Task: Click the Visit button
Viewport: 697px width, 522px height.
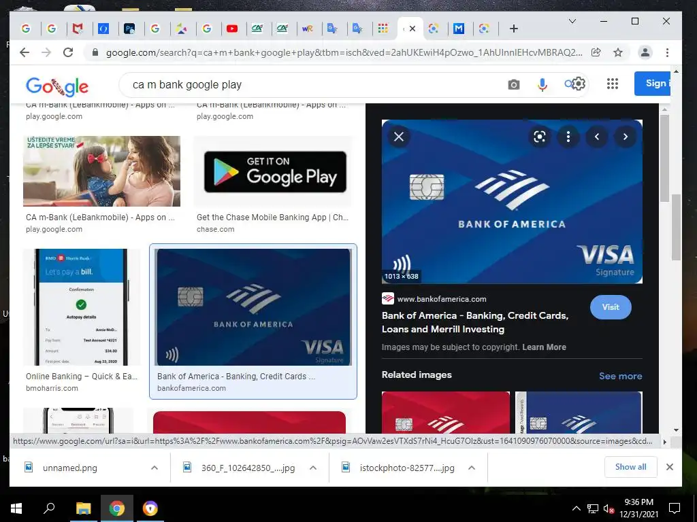Action: coord(611,307)
